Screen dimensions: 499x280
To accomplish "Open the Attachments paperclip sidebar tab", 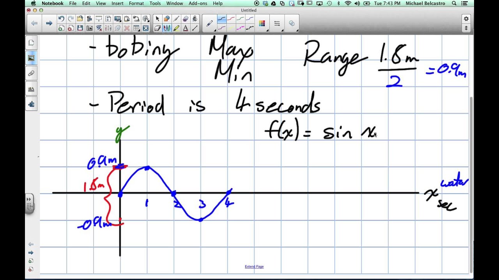I will tap(31, 73).
